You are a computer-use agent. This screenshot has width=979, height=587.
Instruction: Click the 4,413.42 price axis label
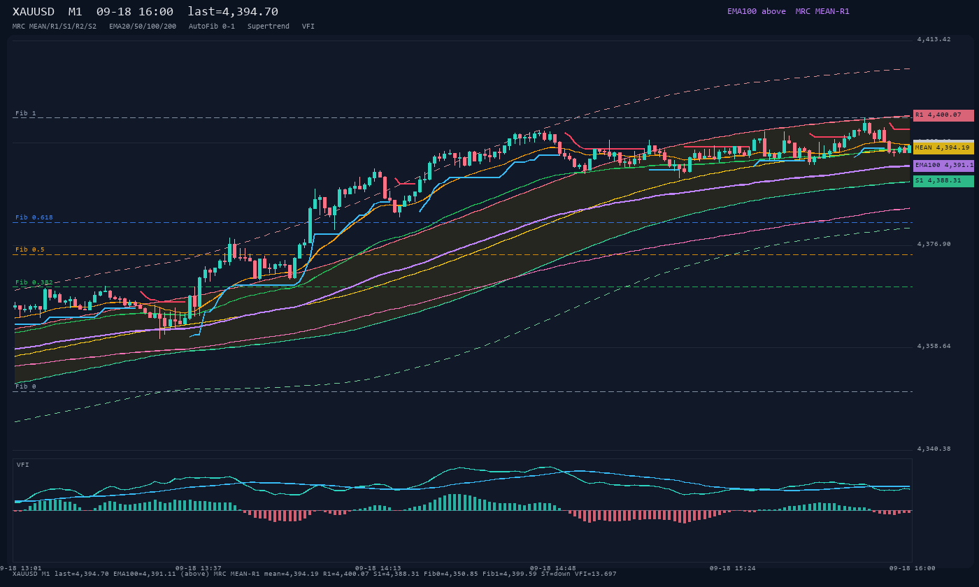point(934,40)
